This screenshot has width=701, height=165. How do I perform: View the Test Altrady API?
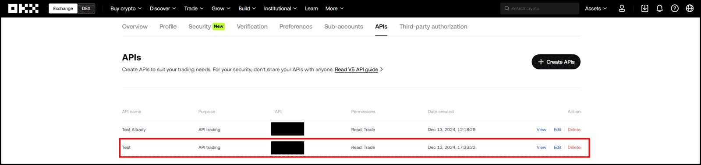click(x=542, y=130)
